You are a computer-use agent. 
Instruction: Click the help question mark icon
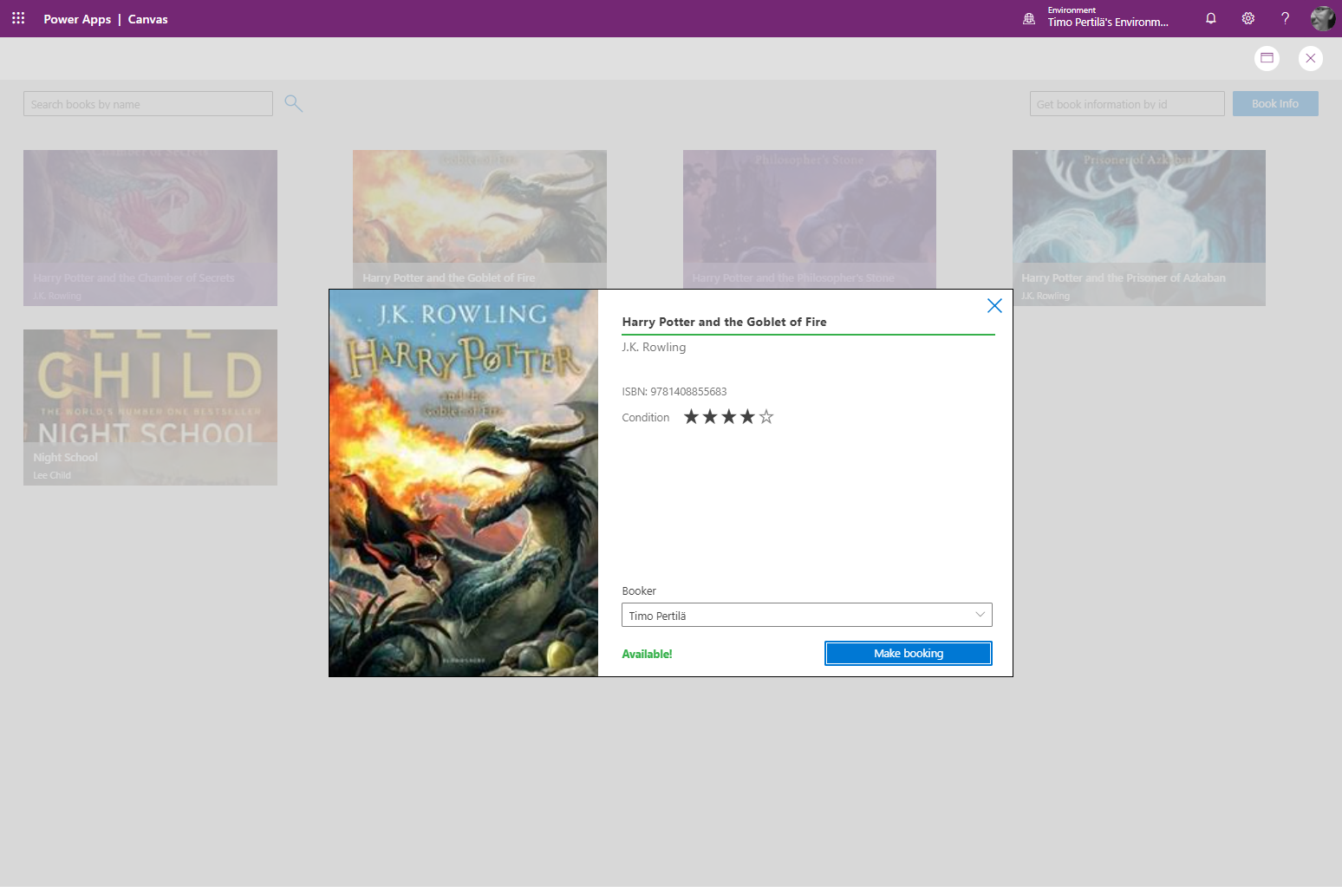click(x=1285, y=18)
